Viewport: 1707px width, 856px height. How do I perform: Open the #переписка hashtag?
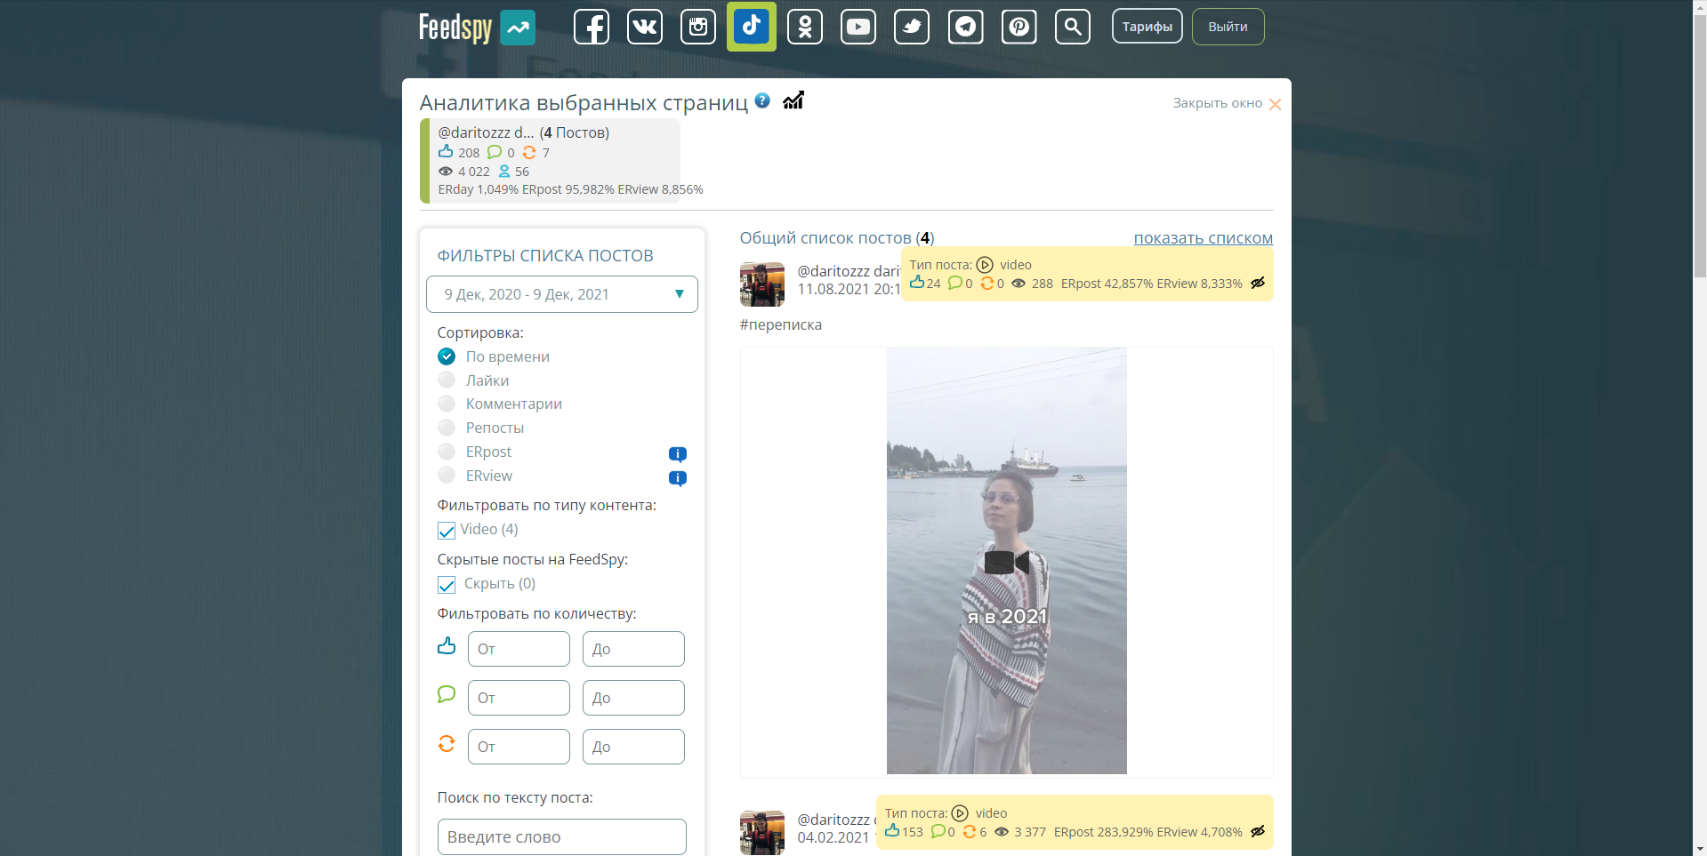781,324
